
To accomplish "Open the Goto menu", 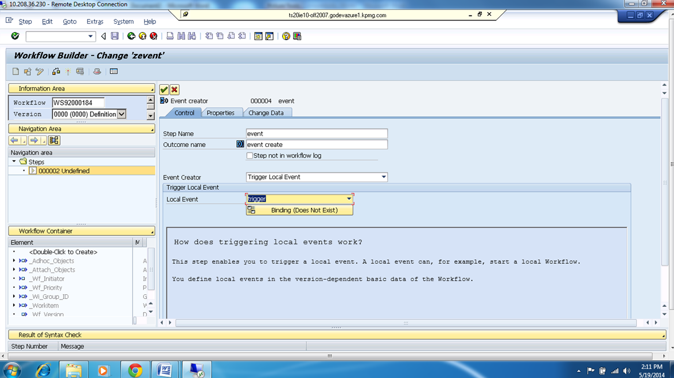I will click(x=70, y=21).
